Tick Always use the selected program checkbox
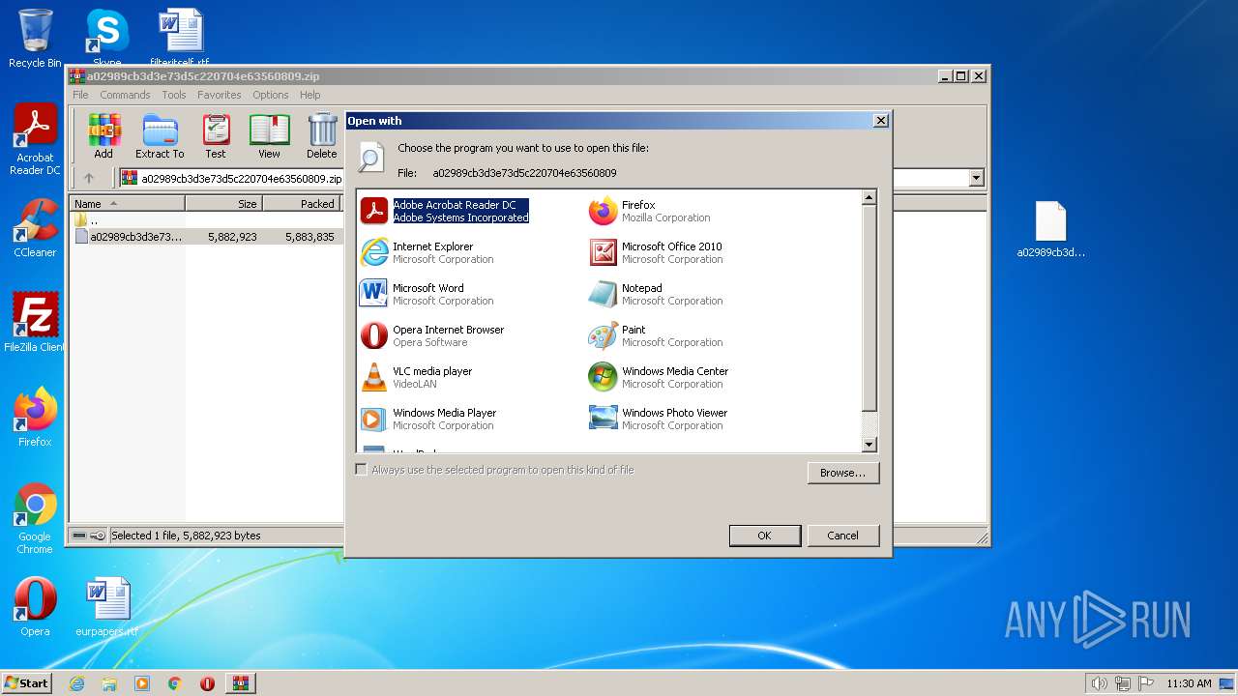The height and width of the screenshot is (696, 1238). coord(361,470)
